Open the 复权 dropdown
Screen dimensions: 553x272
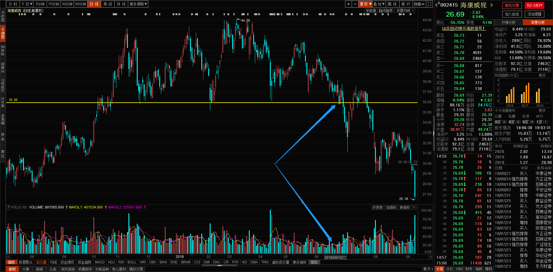pos(365,4)
